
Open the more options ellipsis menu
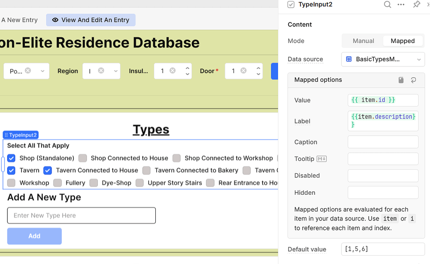[x=401, y=4]
